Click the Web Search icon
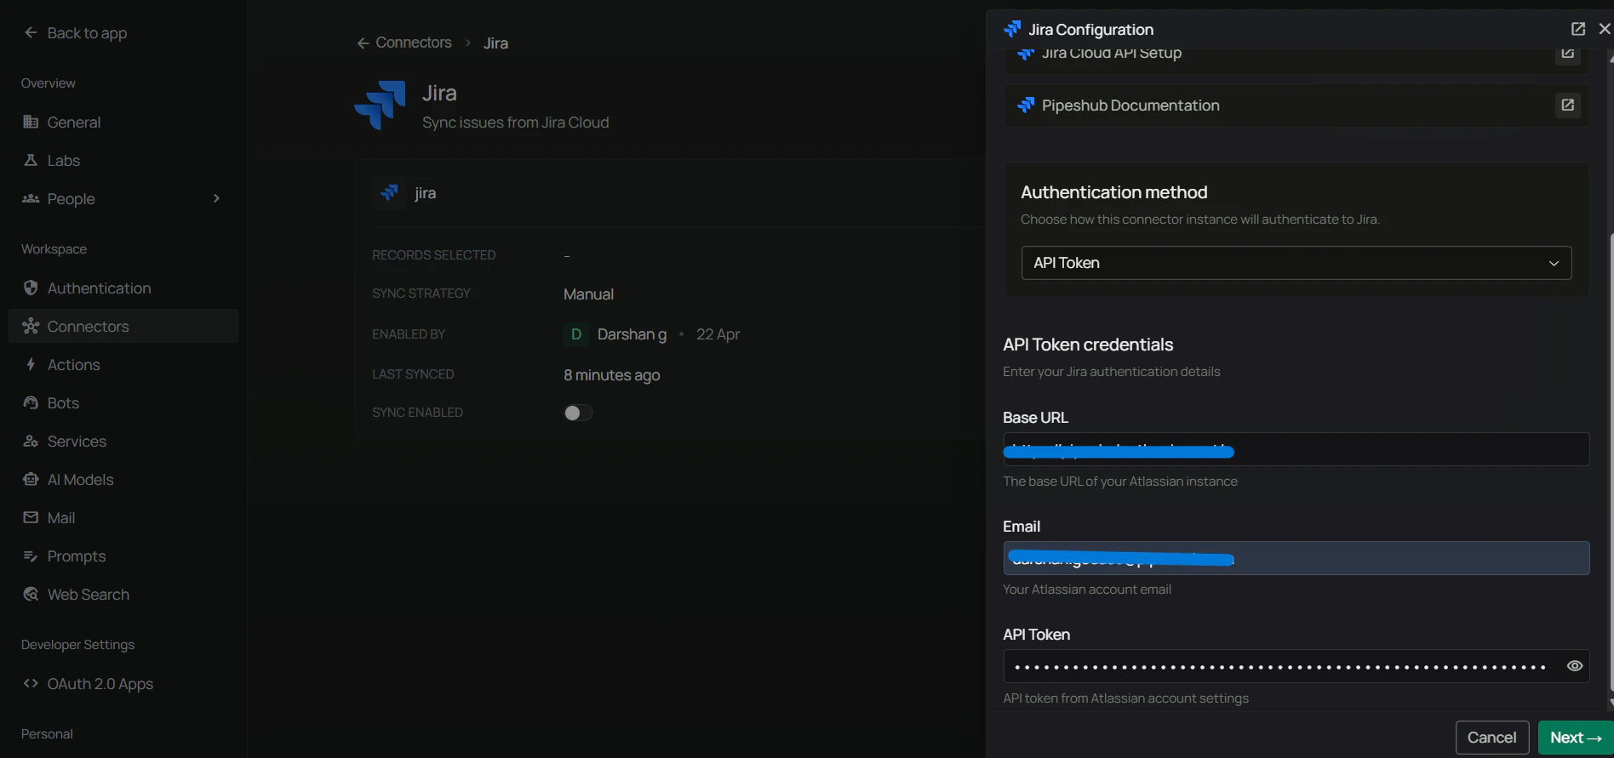 31,595
